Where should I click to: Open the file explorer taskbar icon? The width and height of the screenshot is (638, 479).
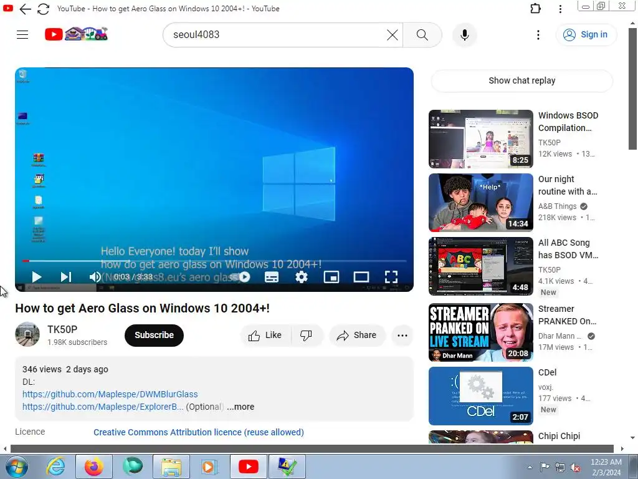pos(171,467)
